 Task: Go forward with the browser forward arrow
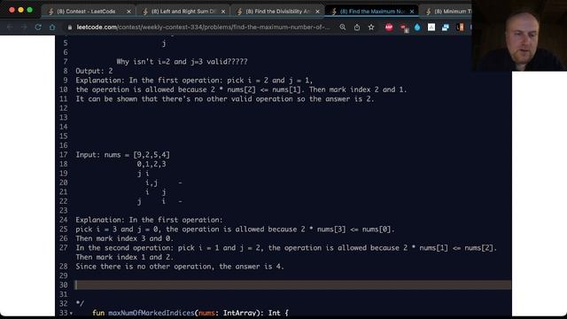coord(24,27)
